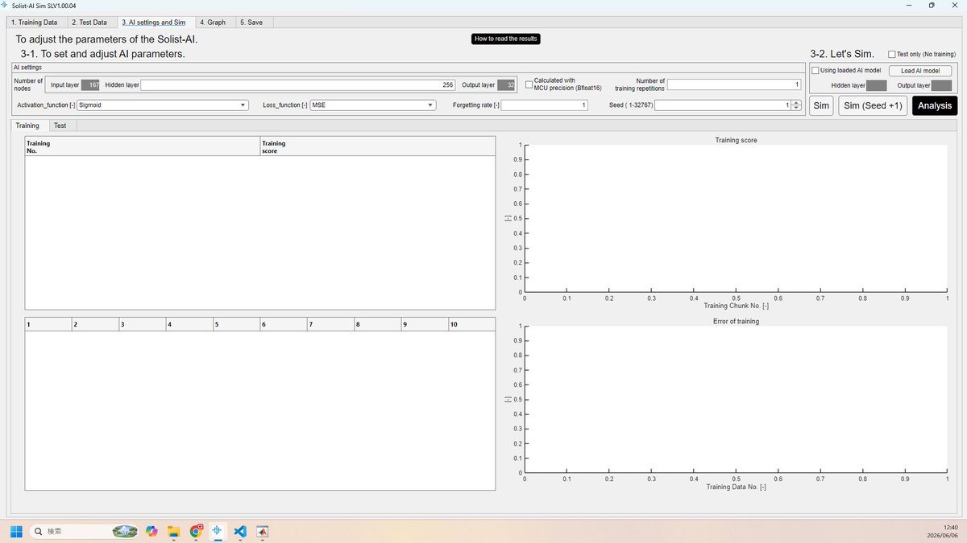967x543 pixels.
Task: Click the Forgetting rate input field
Action: (545, 105)
